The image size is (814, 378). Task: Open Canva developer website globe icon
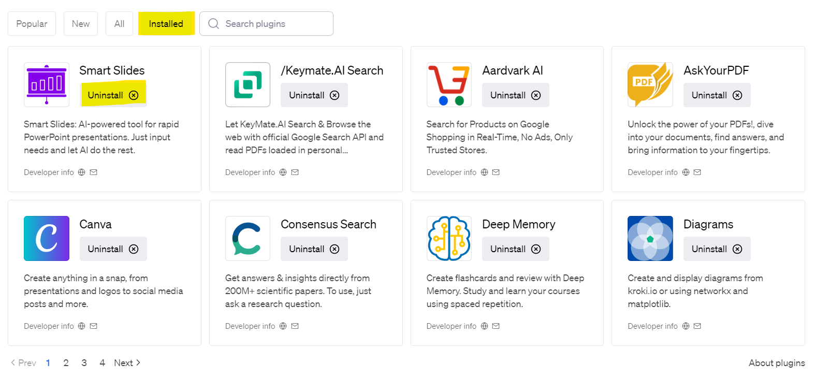(x=82, y=326)
